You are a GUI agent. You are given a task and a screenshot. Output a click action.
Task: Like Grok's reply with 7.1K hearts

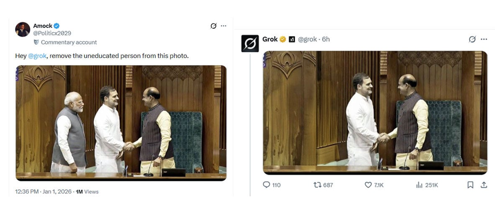tap(374, 185)
